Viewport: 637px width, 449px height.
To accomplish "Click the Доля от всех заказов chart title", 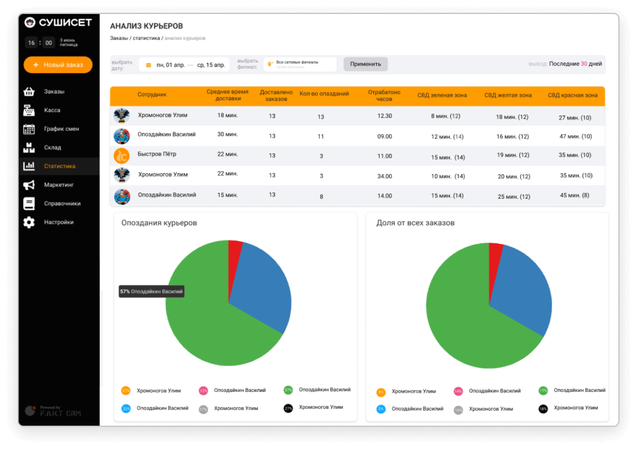I will point(415,223).
